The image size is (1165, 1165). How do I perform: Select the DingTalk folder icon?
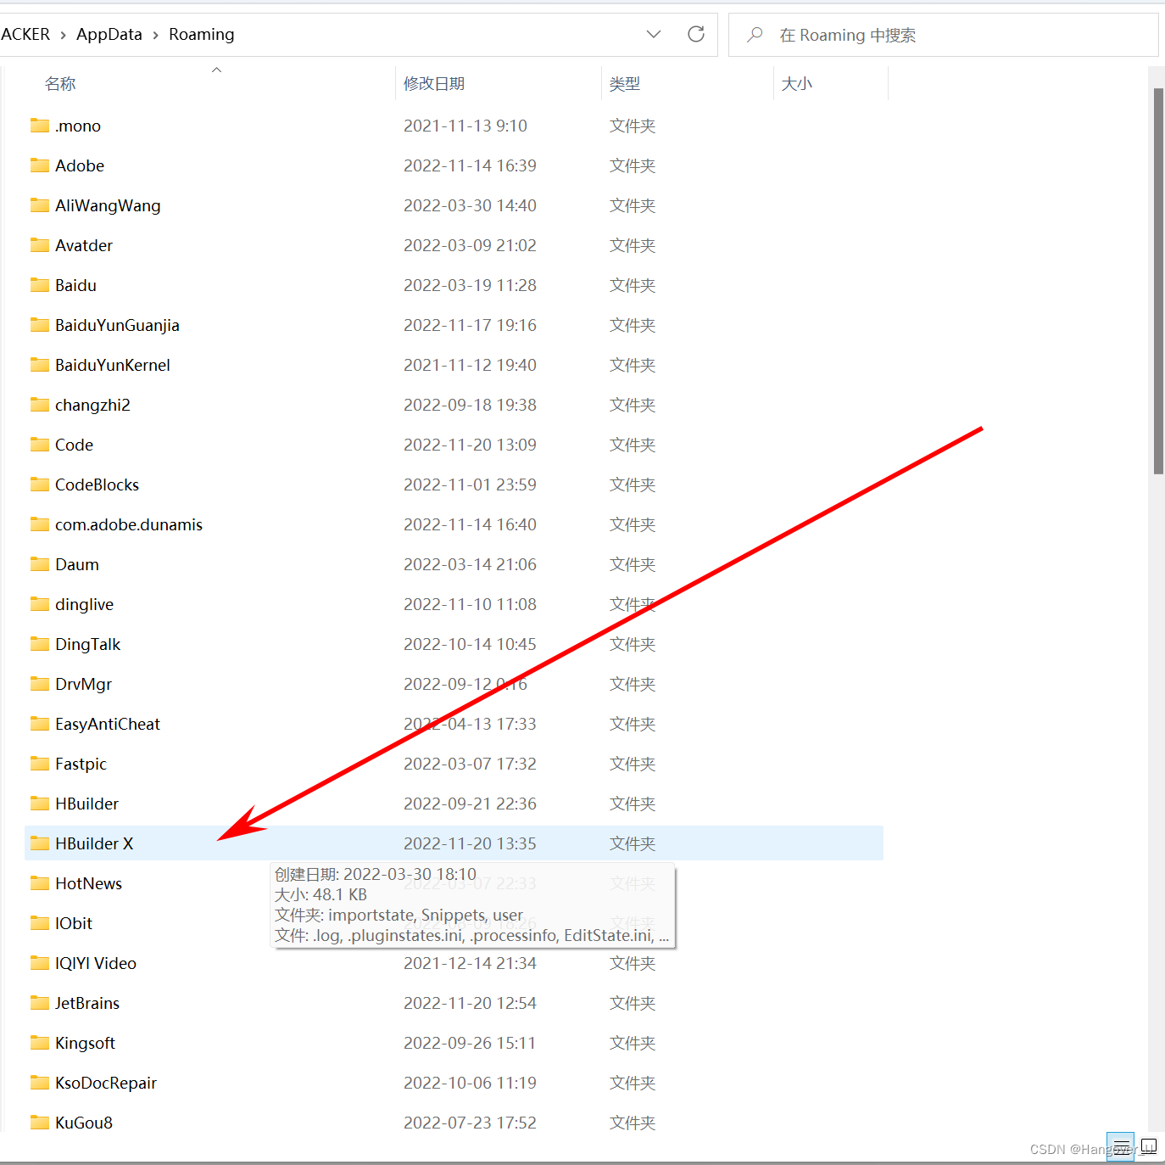point(40,644)
